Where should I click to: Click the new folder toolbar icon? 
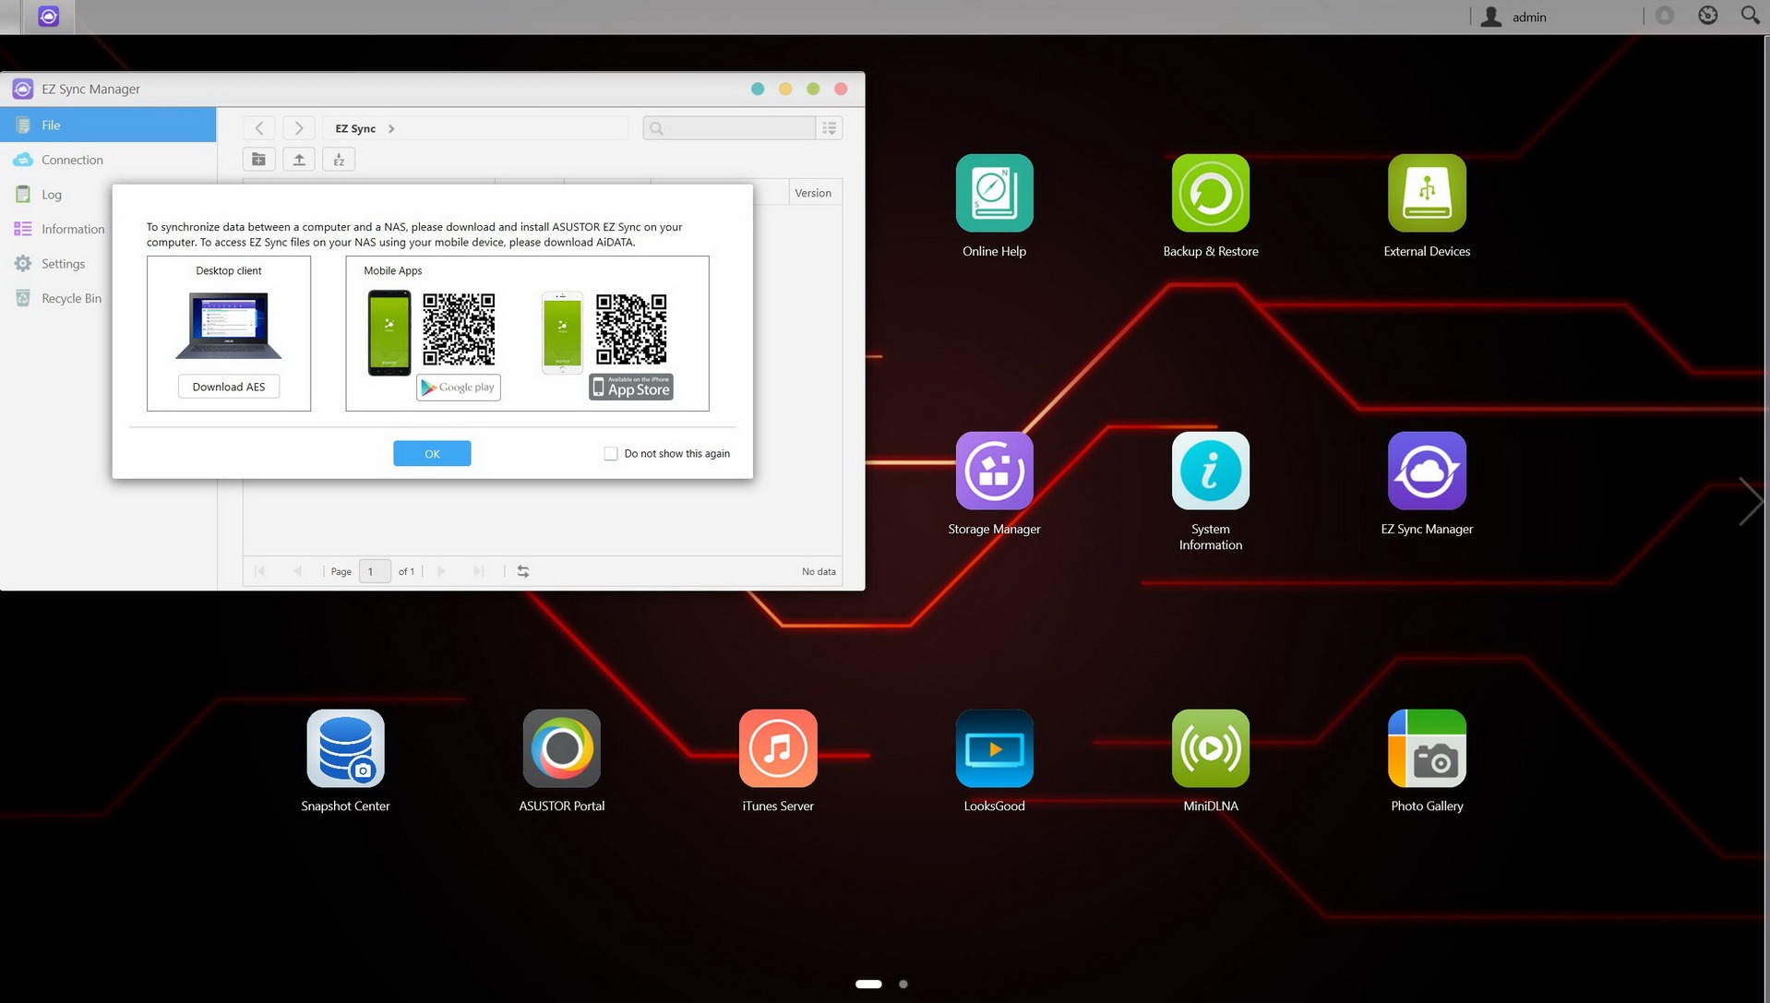point(258,160)
